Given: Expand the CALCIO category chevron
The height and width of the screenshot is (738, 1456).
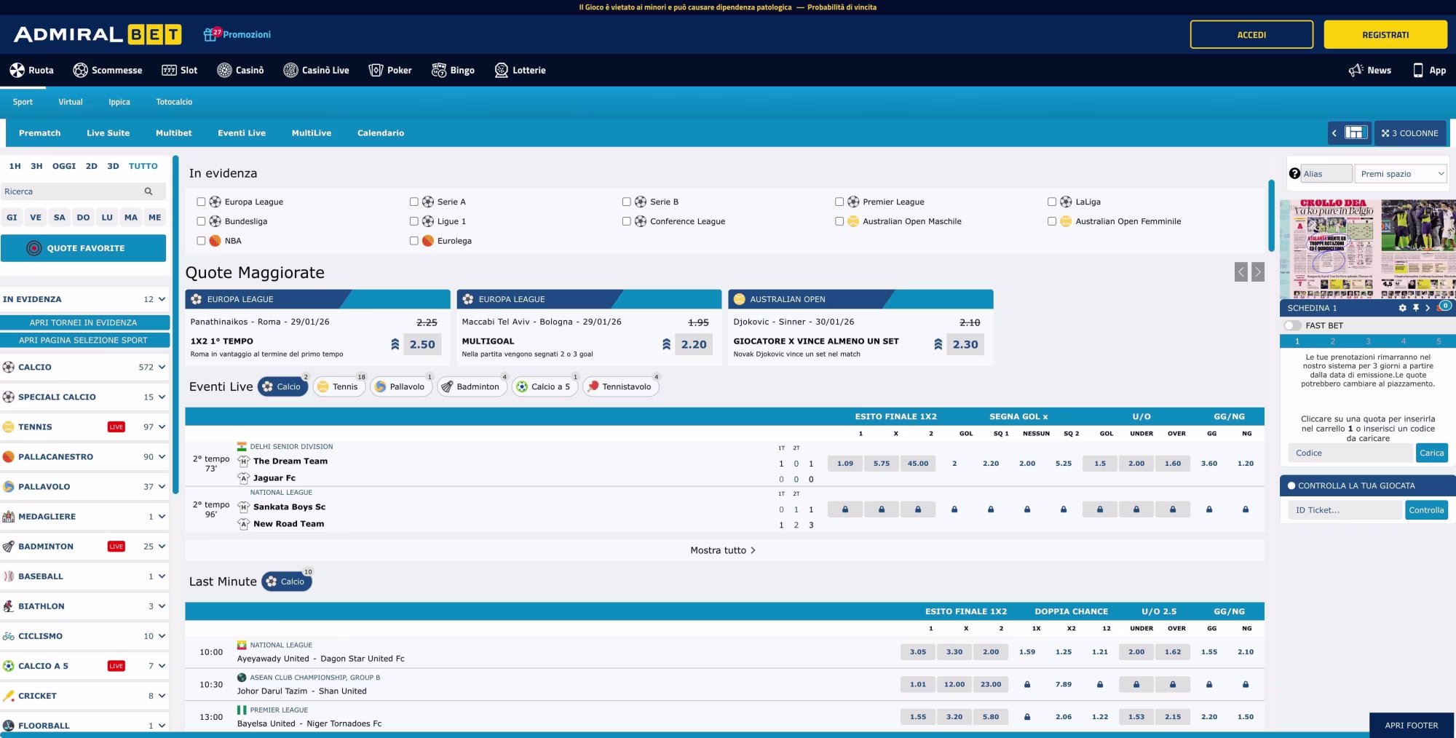Looking at the screenshot, I should click(x=162, y=368).
